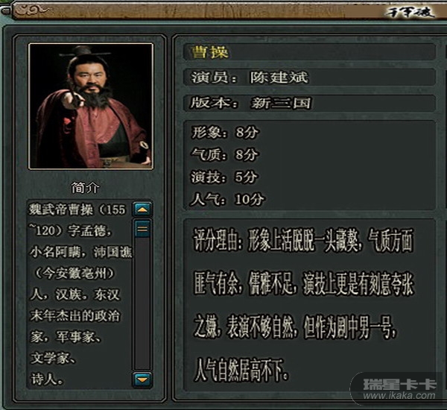The height and width of the screenshot is (410, 447).
Task: Select the 曹操 name title bar
Action: point(310,52)
